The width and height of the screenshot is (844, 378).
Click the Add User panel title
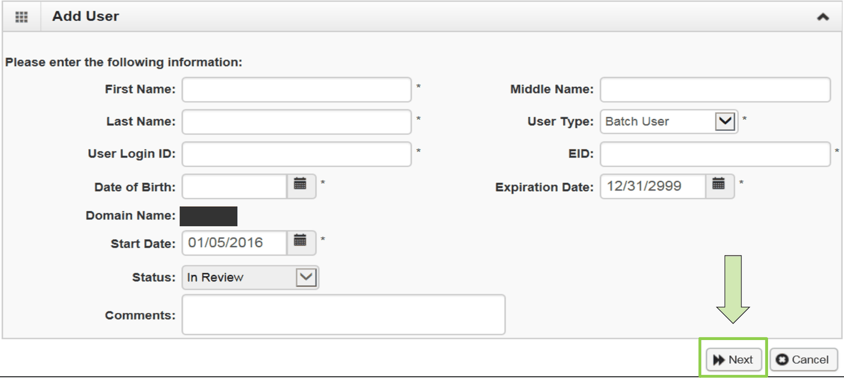point(86,16)
